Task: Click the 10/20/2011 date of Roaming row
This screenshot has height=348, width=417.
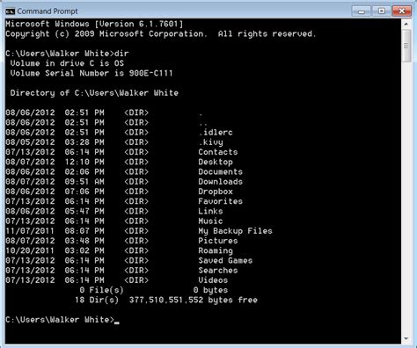Action: point(30,250)
